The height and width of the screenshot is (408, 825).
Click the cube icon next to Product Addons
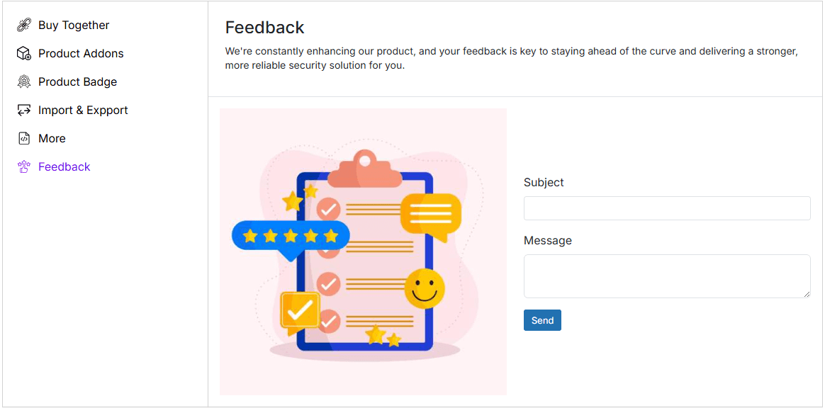point(23,52)
